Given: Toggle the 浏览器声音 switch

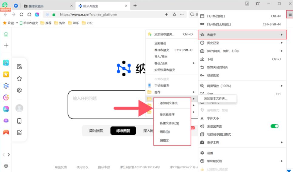Looking at the screenshot, I should click(x=274, y=126).
